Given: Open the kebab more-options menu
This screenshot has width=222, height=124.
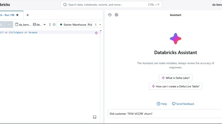Looking at the screenshot, I should click(50, 24).
